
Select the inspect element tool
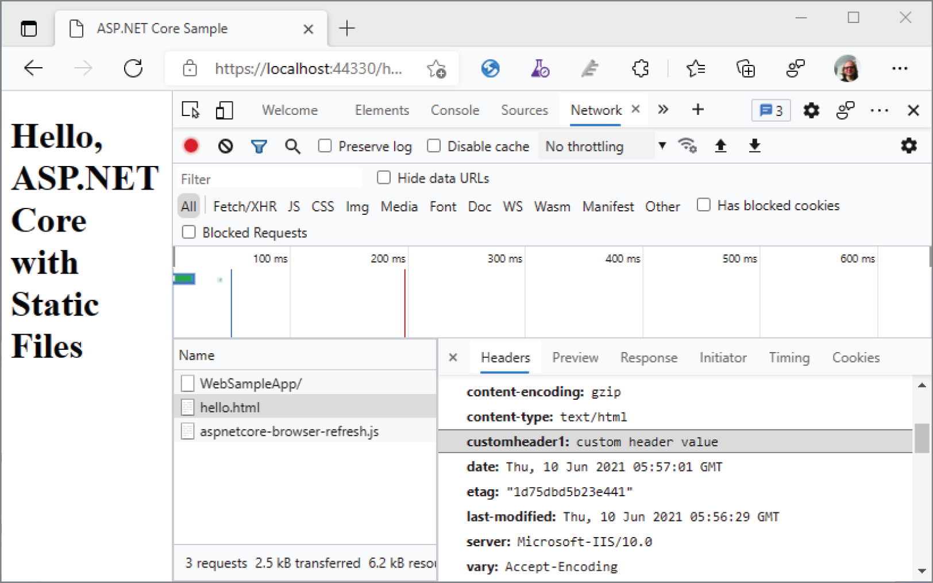pyautogui.click(x=191, y=110)
